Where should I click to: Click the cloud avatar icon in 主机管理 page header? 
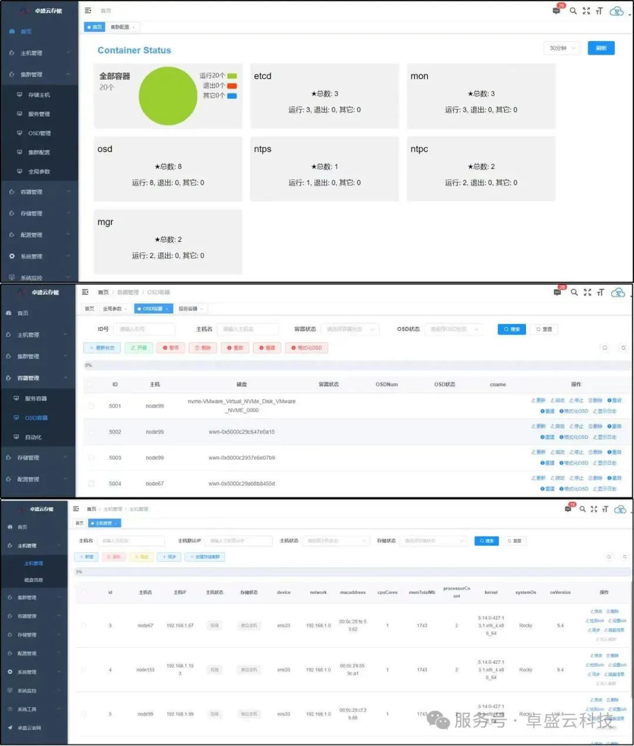tap(620, 509)
